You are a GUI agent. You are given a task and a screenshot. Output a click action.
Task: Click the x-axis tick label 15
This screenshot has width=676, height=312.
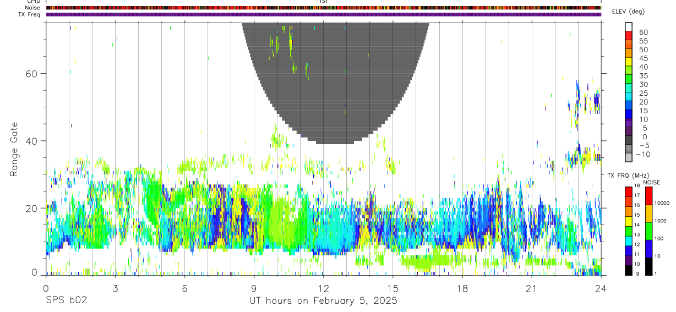tap(392, 288)
